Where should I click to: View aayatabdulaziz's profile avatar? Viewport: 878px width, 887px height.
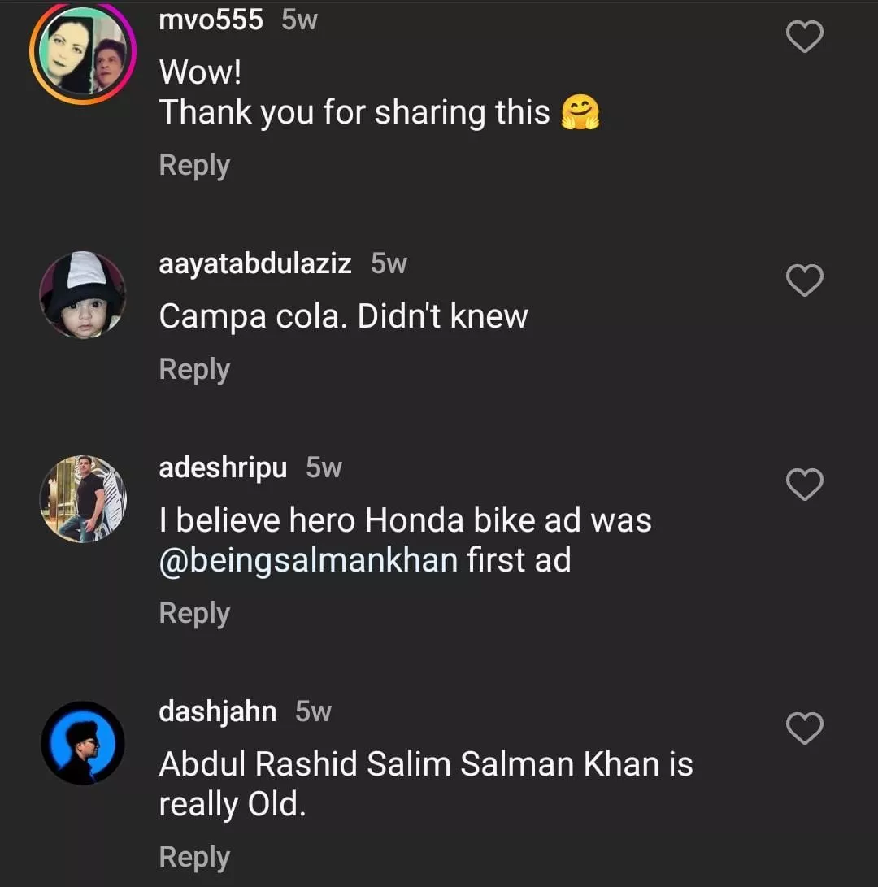(x=83, y=294)
